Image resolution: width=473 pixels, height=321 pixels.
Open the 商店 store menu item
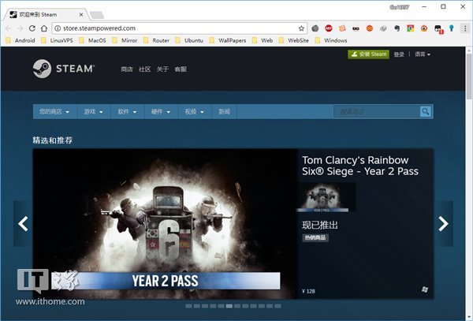(x=127, y=69)
